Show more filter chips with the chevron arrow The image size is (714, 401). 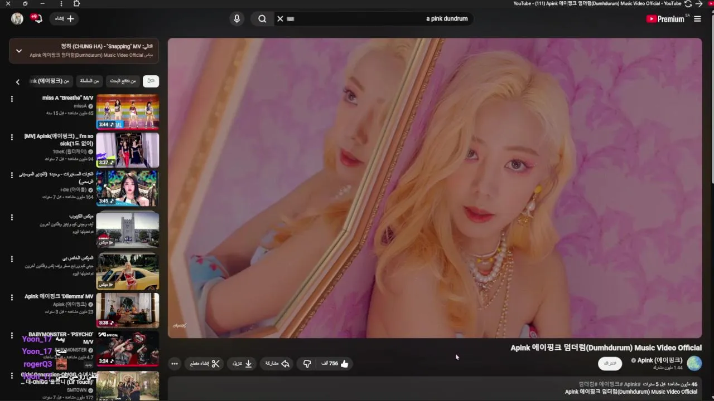coord(17,82)
